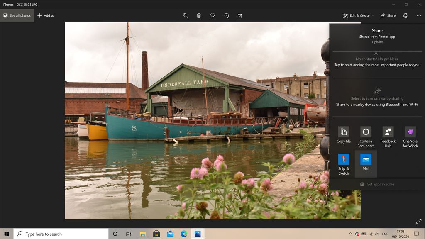Share via Mail app
425x239 pixels.
[x=366, y=162]
